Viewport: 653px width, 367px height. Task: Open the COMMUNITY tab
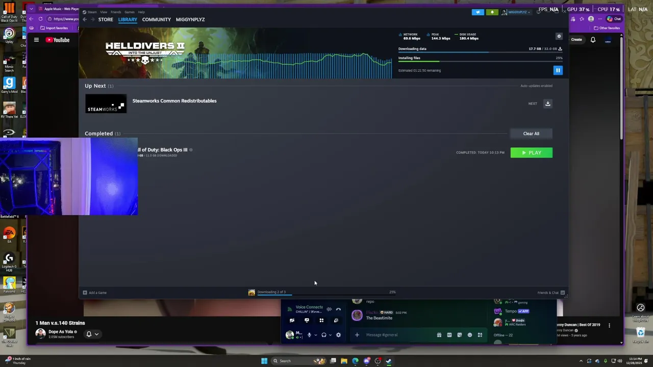157,19
